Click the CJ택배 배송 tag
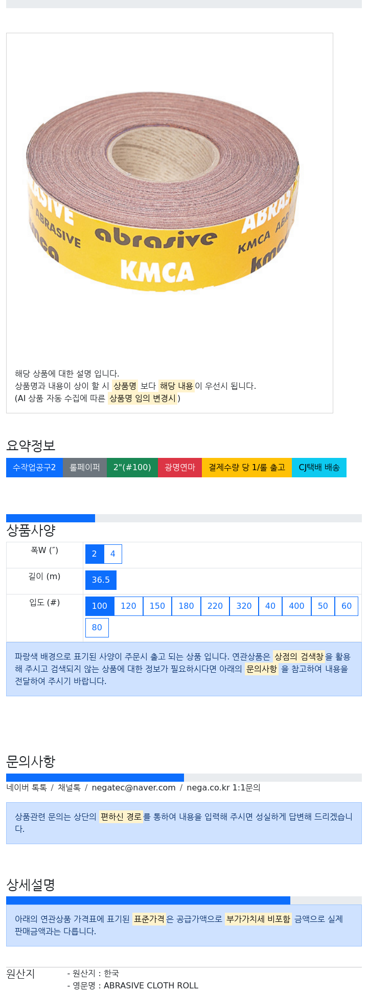Viewport: 368px width, 992px height. click(319, 468)
